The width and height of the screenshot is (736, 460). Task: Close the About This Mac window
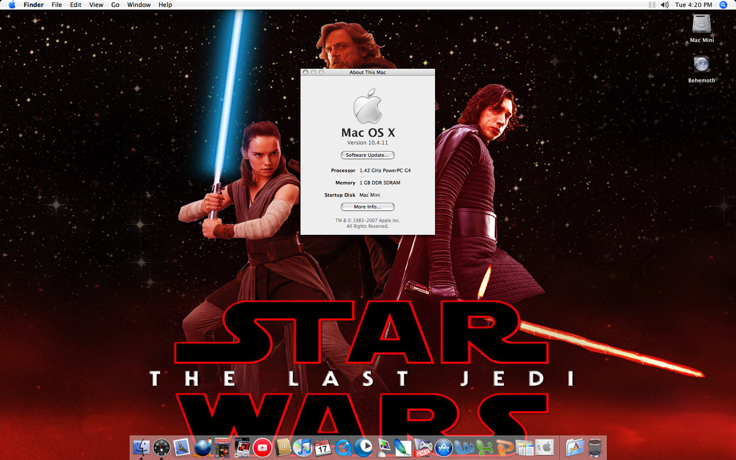click(306, 72)
